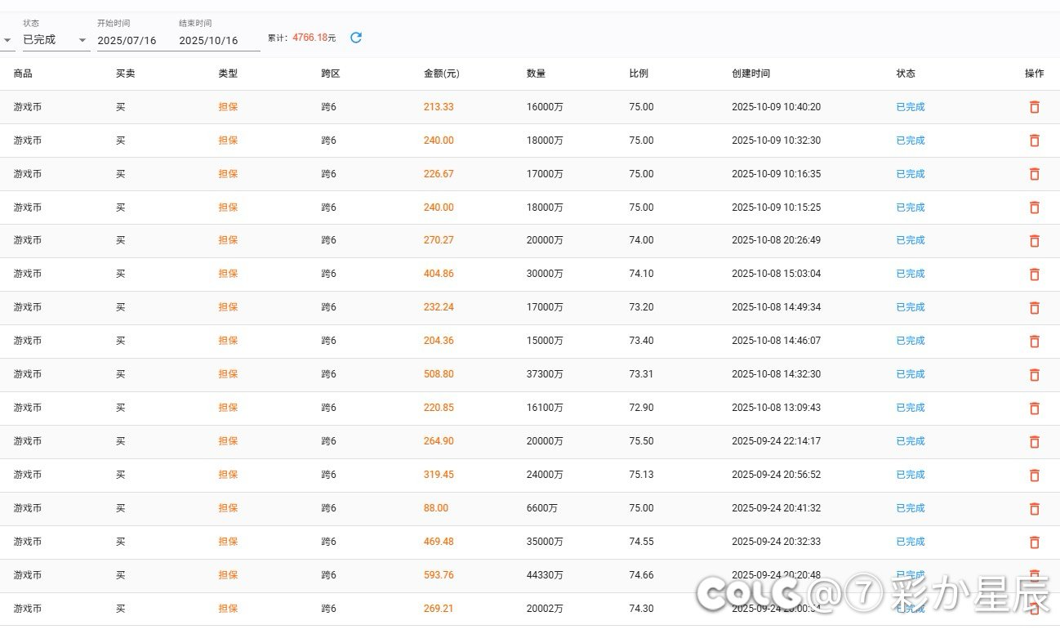Delete the 30000万 order with trash icon
This screenshot has width=1060, height=634.
tap(1034, 275)
